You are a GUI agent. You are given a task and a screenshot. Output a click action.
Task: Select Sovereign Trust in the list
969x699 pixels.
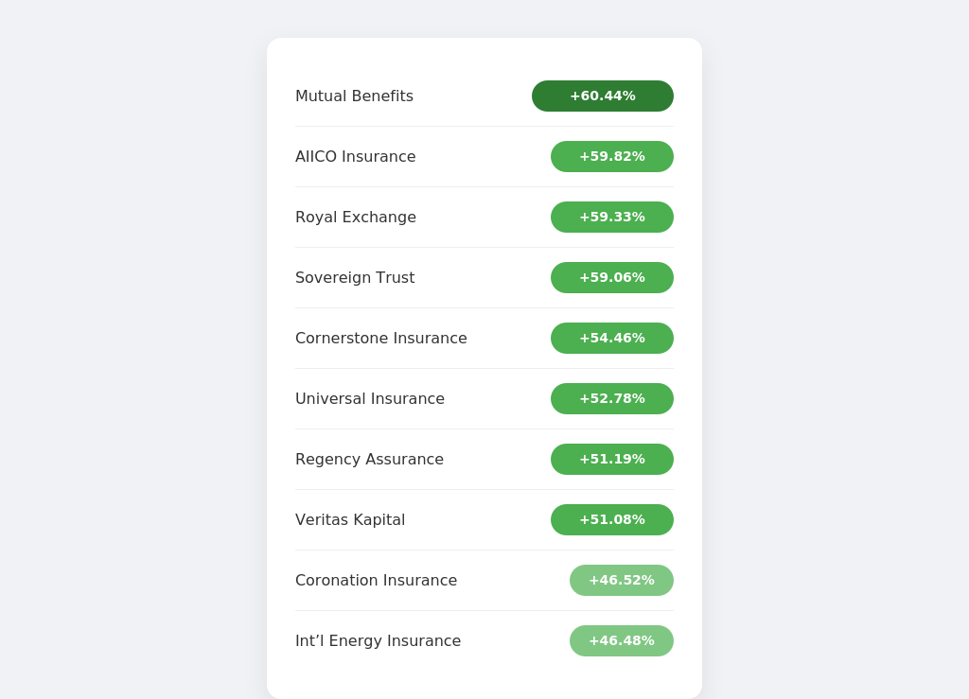[x=355, y=278]
